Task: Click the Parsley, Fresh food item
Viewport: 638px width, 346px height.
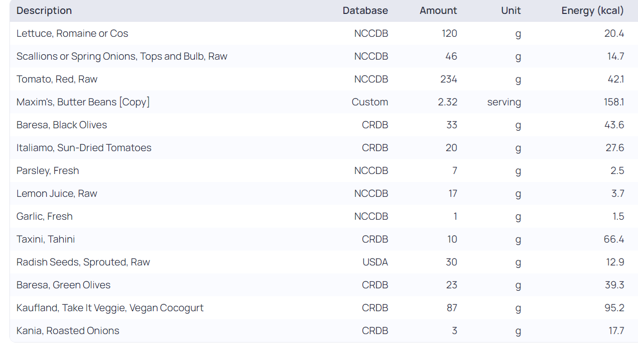Action: click(x=48, y=171)
